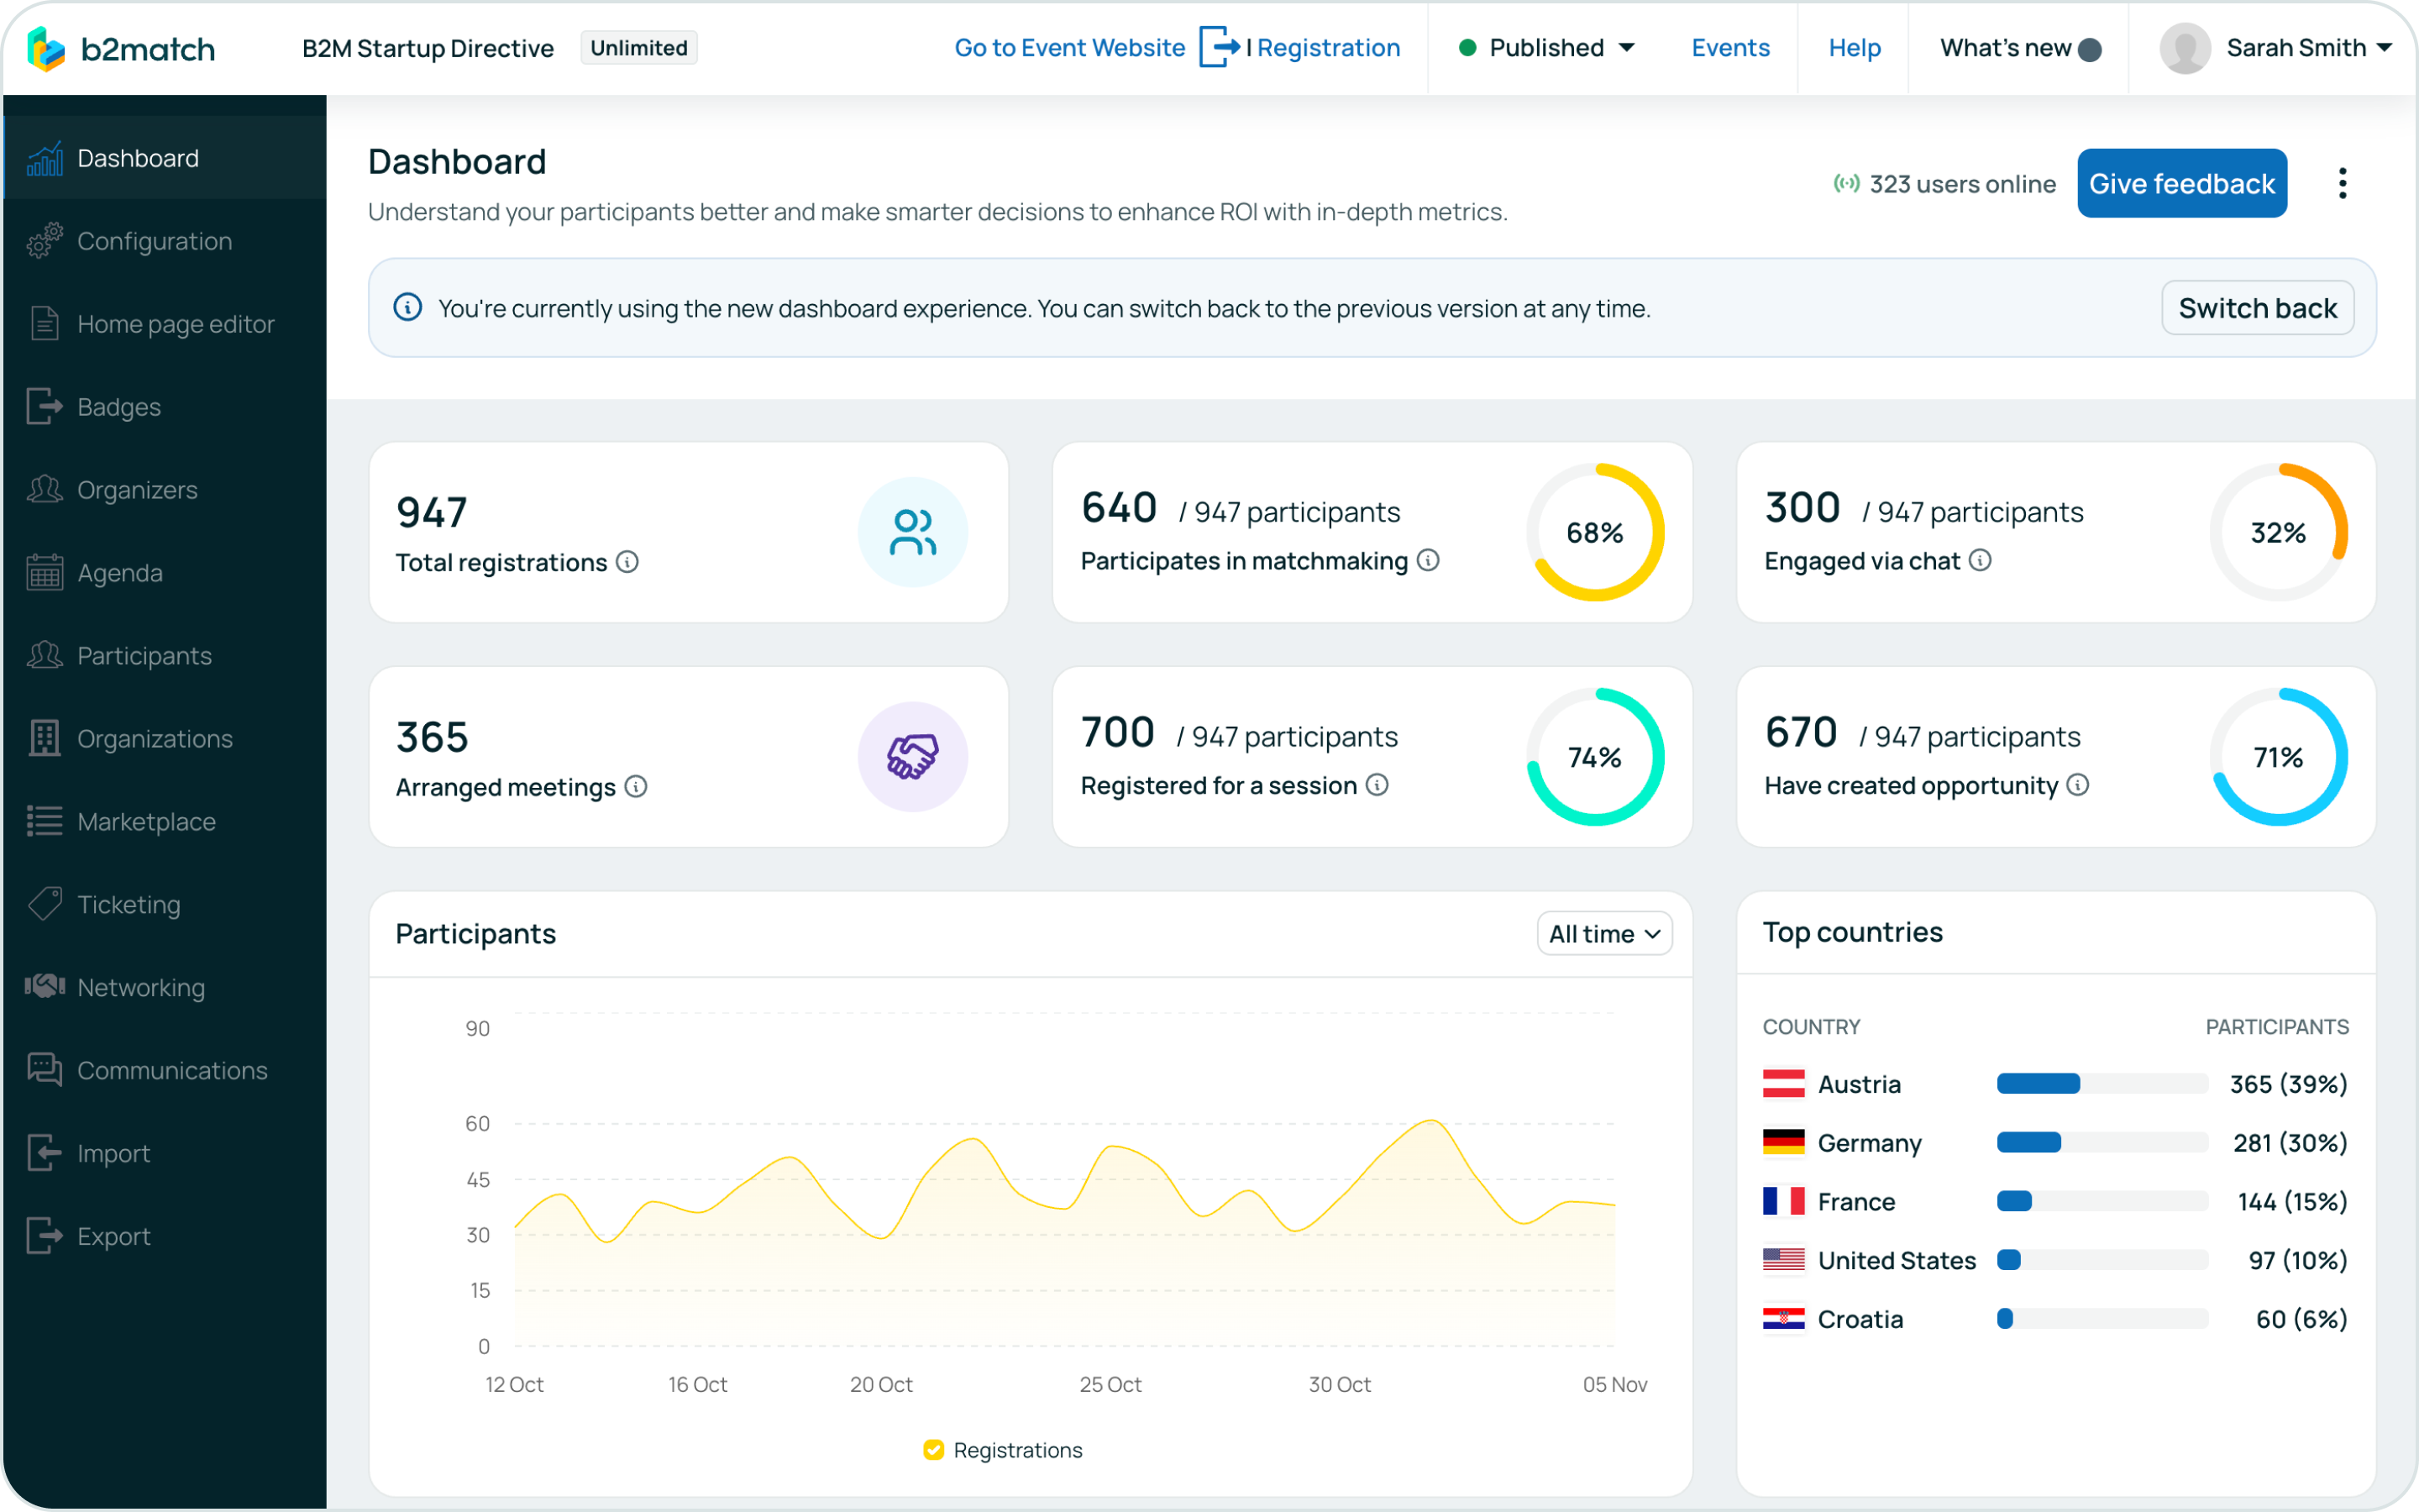The image size is (2419, 1512).
Task: Click the Give feedback button
Action: click(2182, 183)
